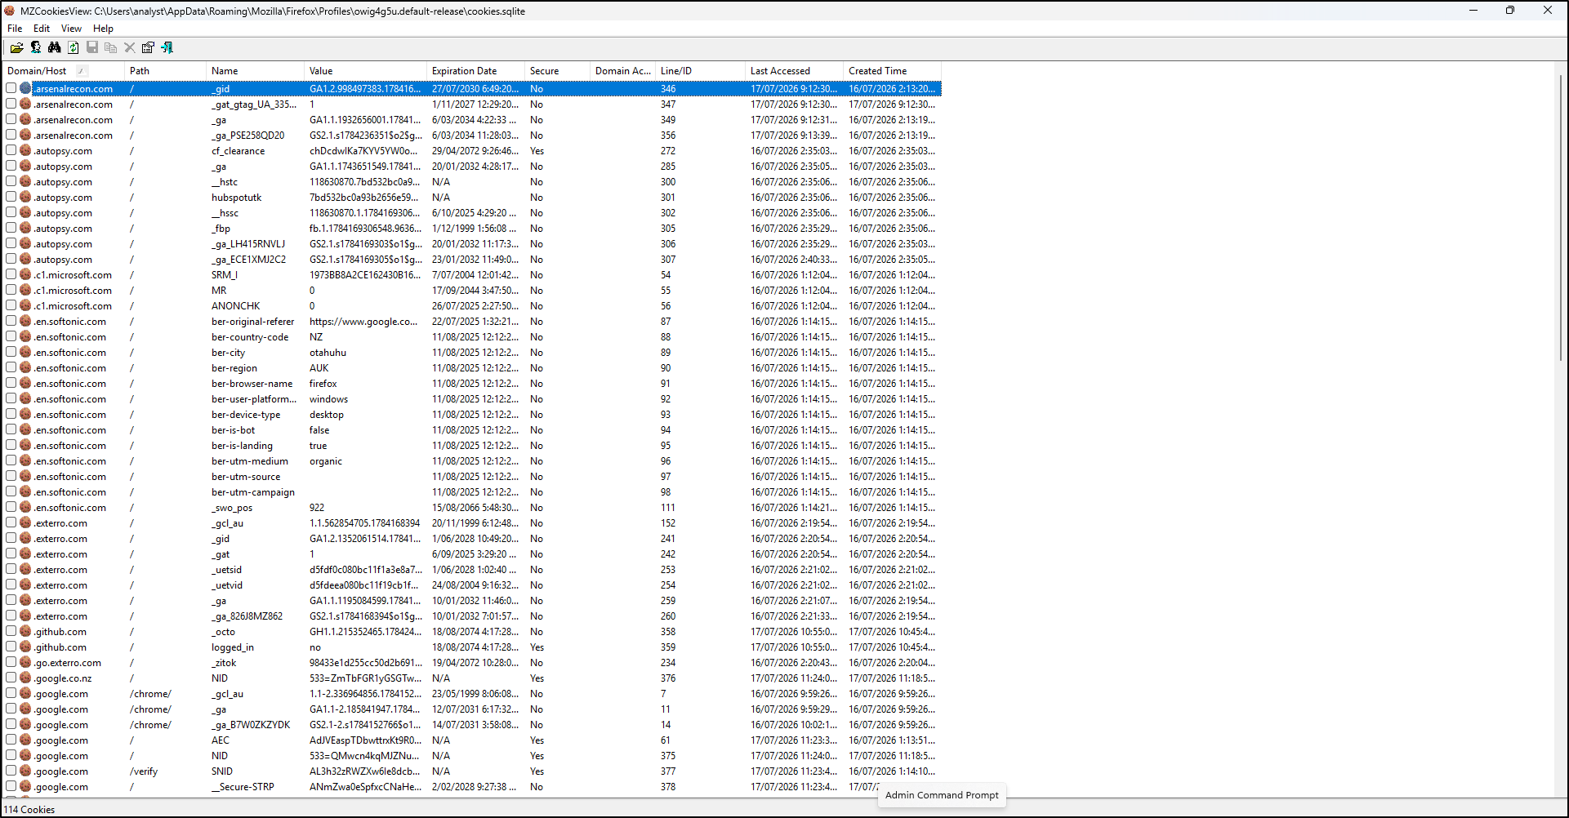This screenshot has width=1569, height=818.
Task: Sort by Path column header
Action: (x=166, y=71)
